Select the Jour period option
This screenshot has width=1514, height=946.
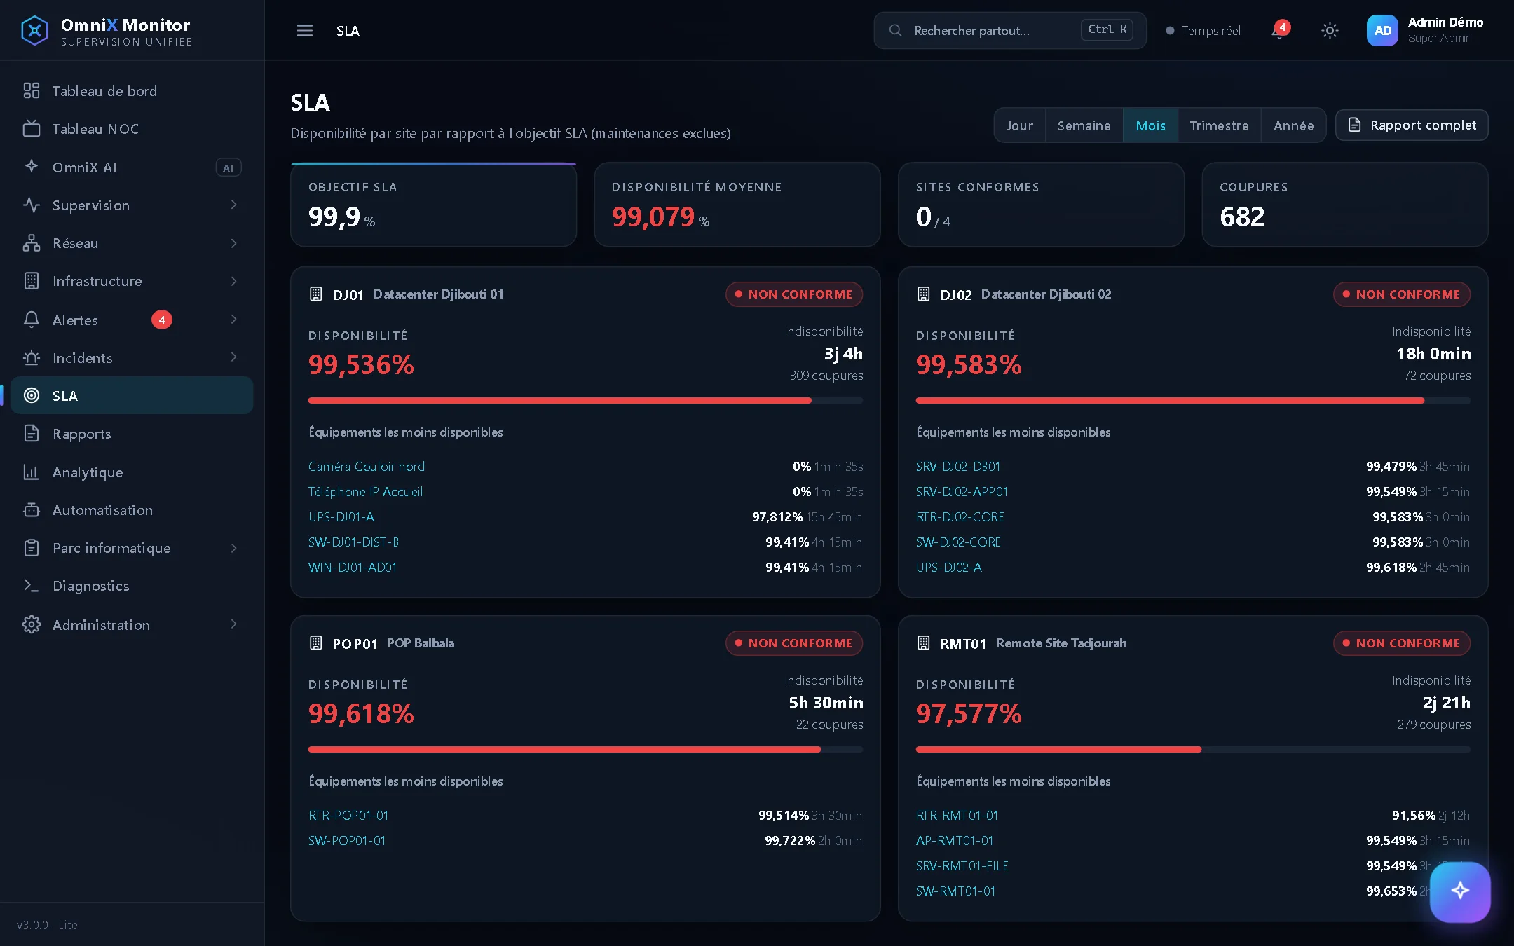click(1020, 125)
